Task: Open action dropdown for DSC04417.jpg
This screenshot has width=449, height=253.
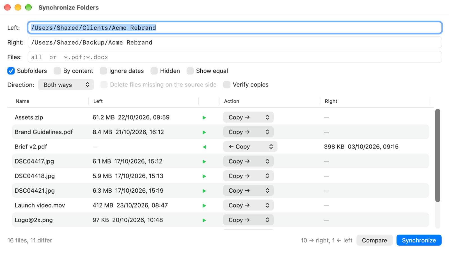Action: [248, 161]
